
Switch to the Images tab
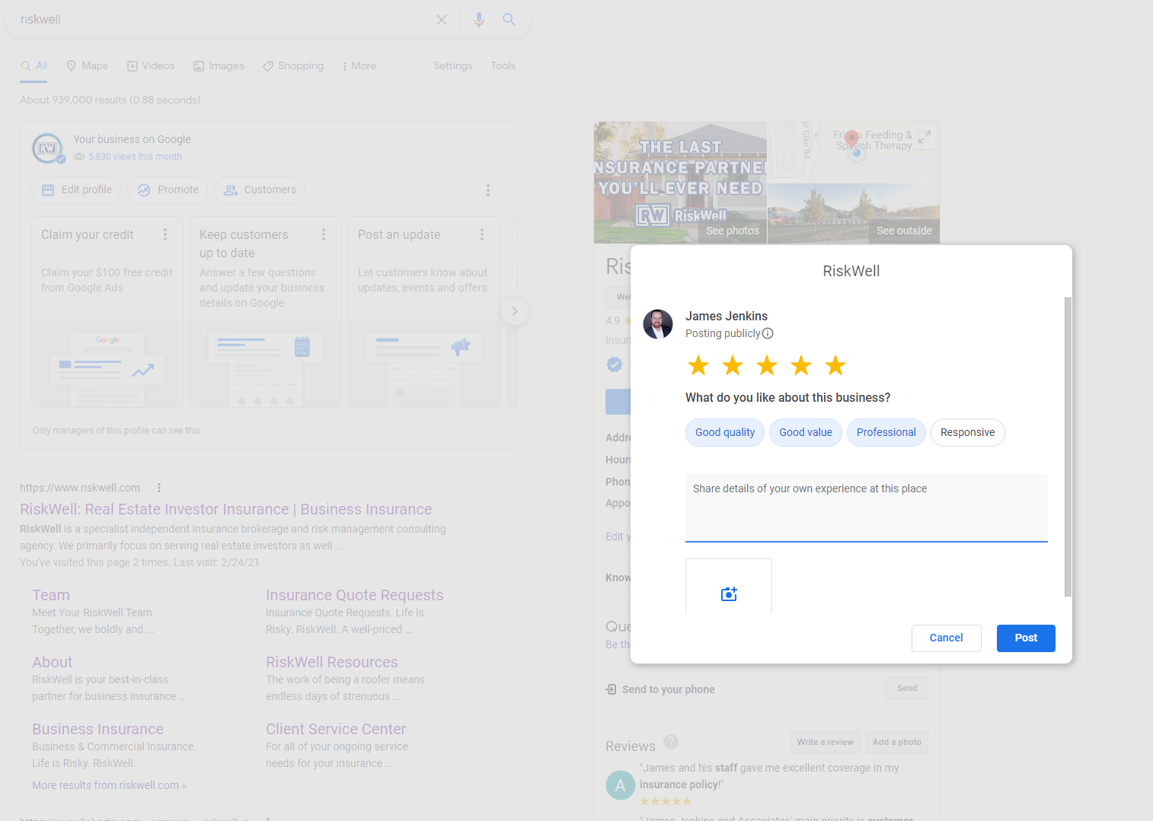point(219,66)
